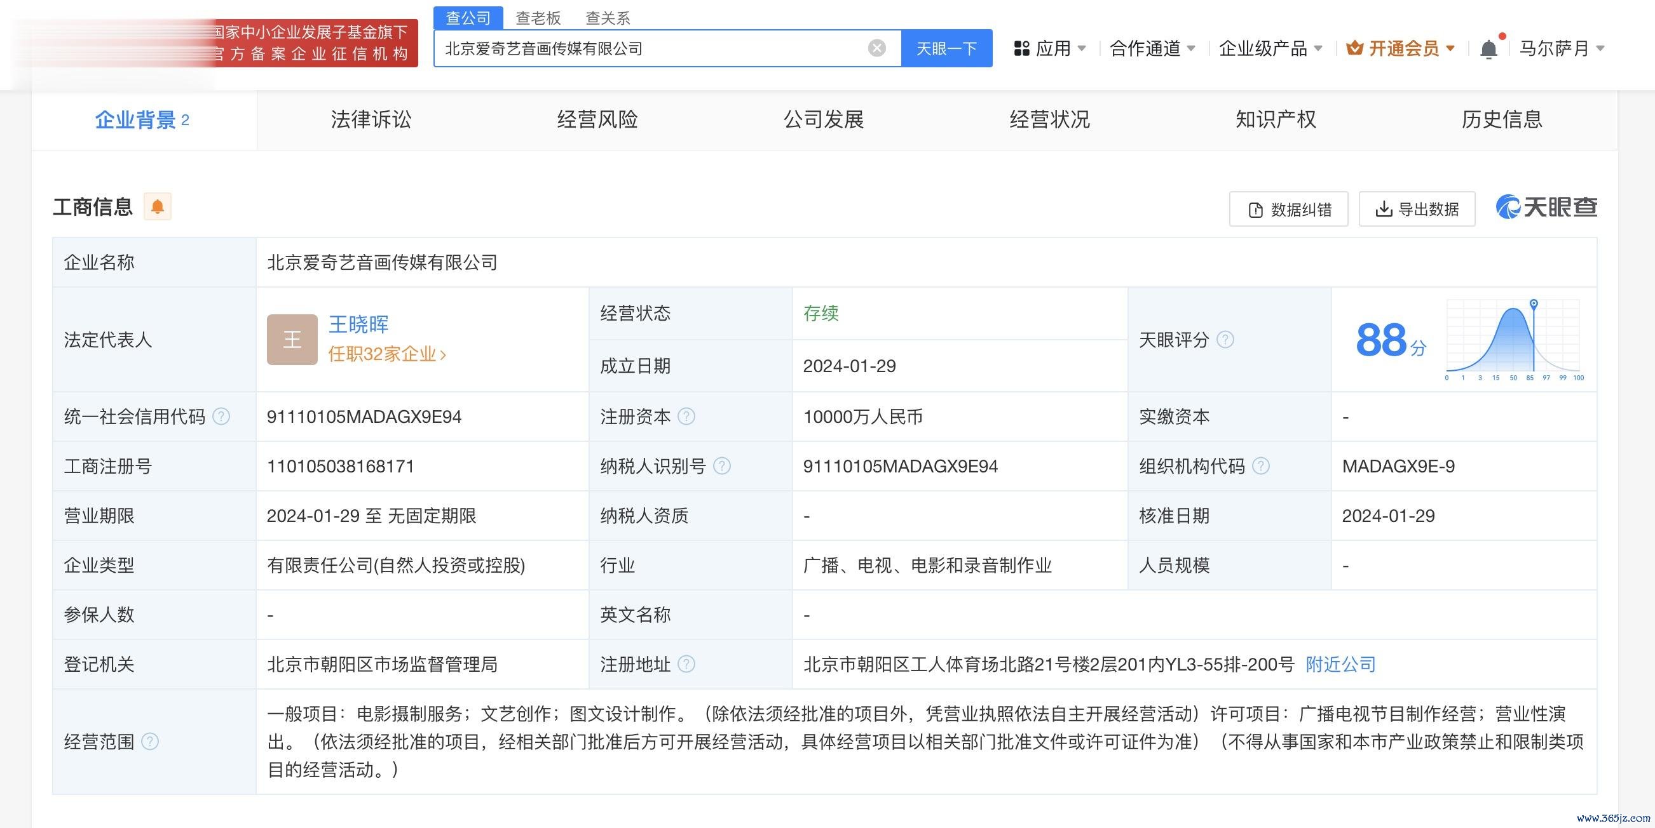Click the 数据纠错 button
The height and width of the screenshot is (828, 1655).
(1288, 209)
